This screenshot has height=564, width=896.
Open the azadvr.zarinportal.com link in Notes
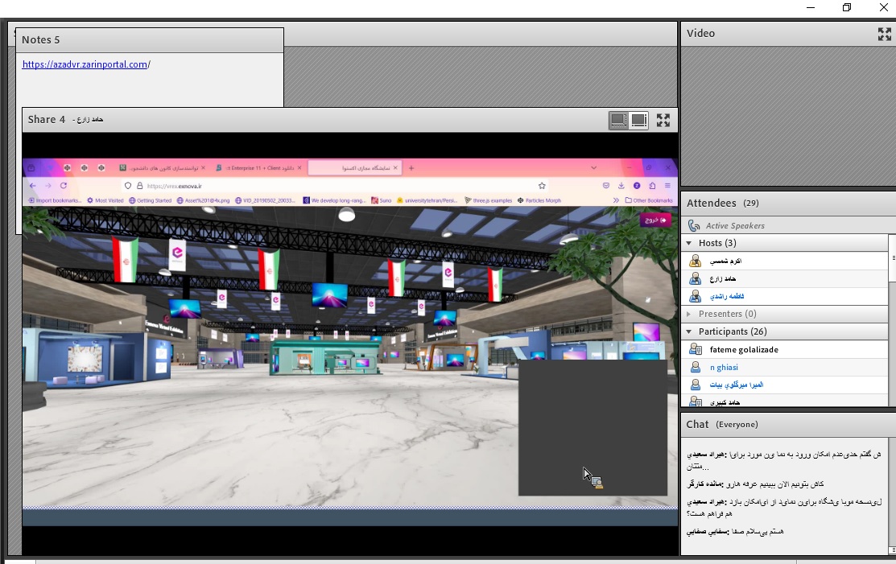pos(85,64)
